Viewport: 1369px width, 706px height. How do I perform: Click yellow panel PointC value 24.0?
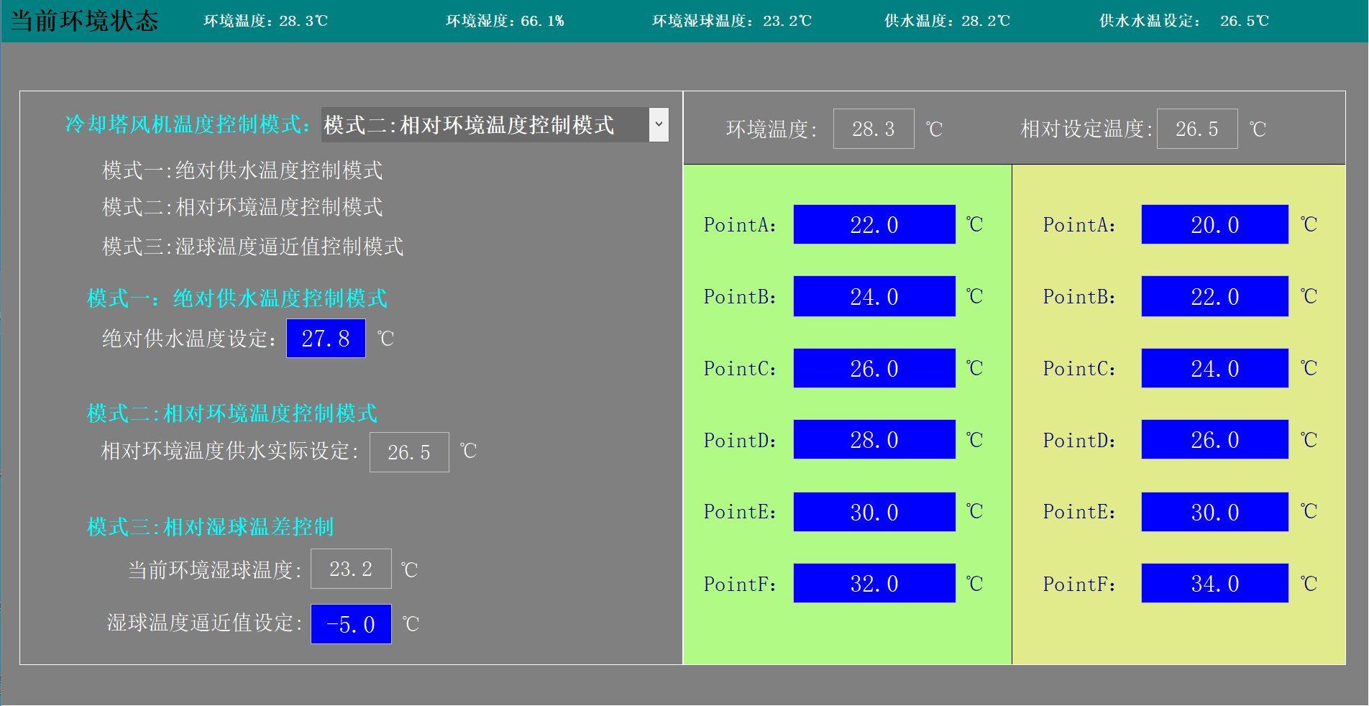pyautogui.click(x=1215, y=368)
